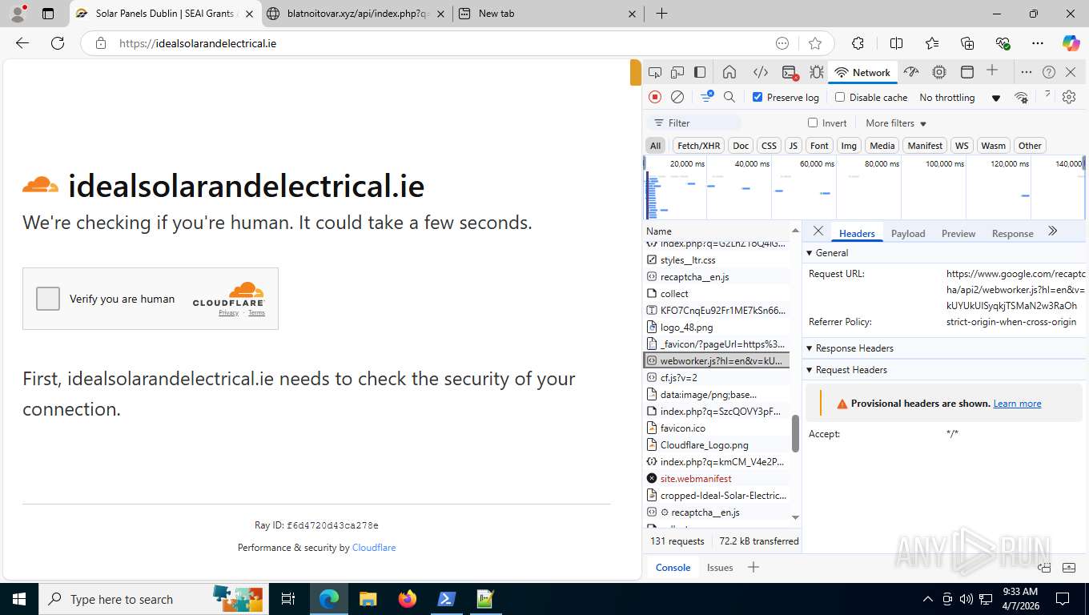
Task: Open DevTools customize ellipsis menu
Action: [x=1026, y=72]
